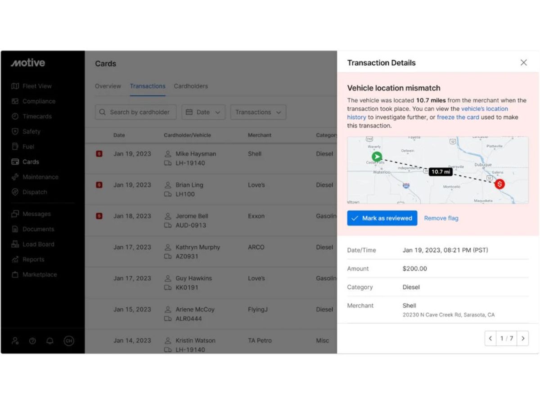This screenshot has width=540, height=405.
Task: Click the Remove flag link
Action: pos(441,218)
